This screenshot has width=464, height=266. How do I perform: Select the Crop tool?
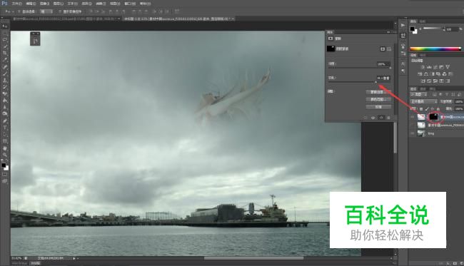click(x=5, y=53)
